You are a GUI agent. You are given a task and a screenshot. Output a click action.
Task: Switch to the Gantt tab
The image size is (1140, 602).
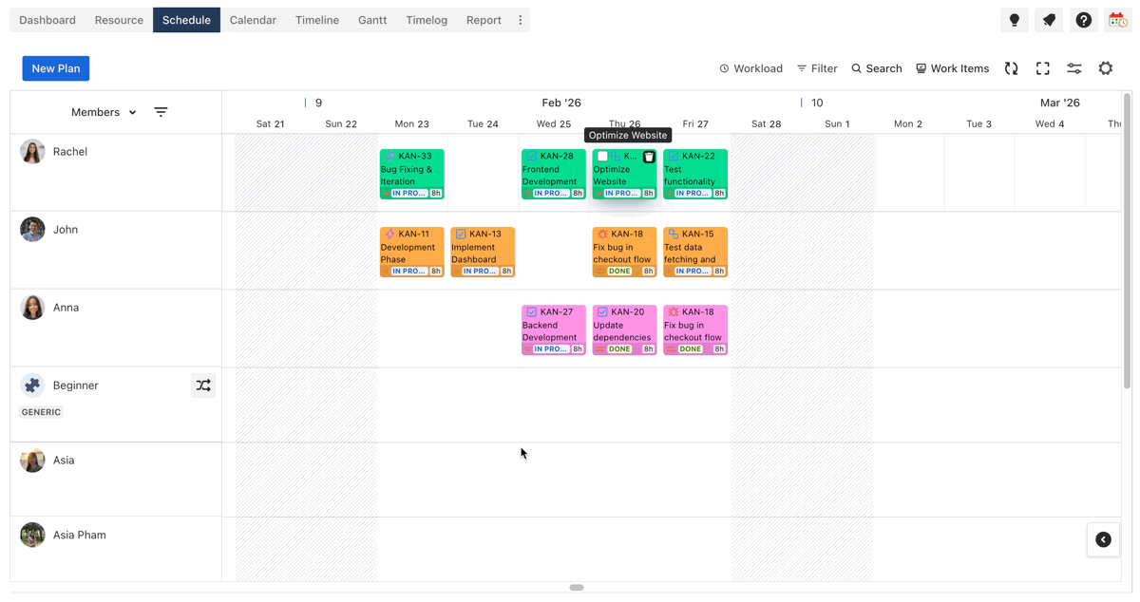372,20
